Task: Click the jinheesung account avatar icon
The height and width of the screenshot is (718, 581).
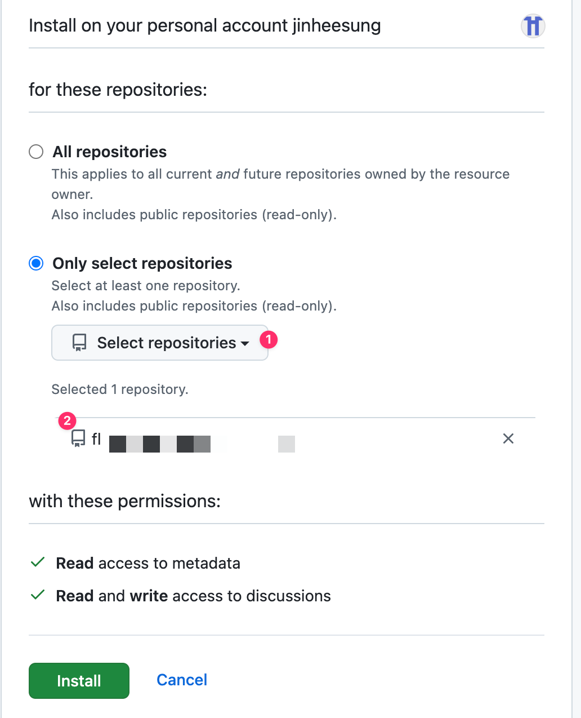Action: (533, 26)
